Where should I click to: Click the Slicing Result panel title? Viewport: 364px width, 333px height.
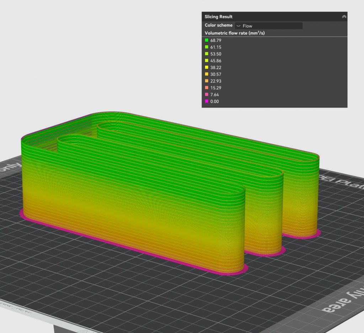click(x=219, y=17)
